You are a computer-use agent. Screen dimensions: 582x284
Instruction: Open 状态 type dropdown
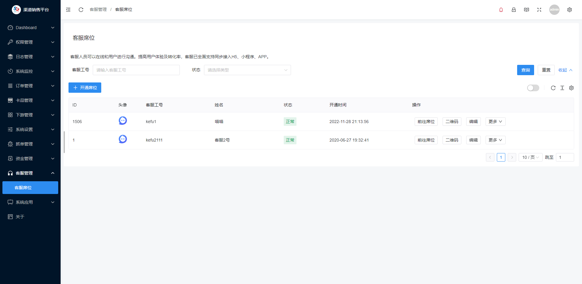tap(247, 70)
